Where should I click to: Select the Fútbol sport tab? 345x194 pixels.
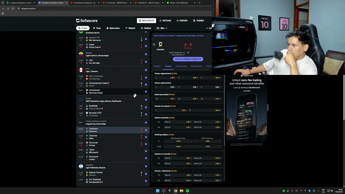[83, 28]
